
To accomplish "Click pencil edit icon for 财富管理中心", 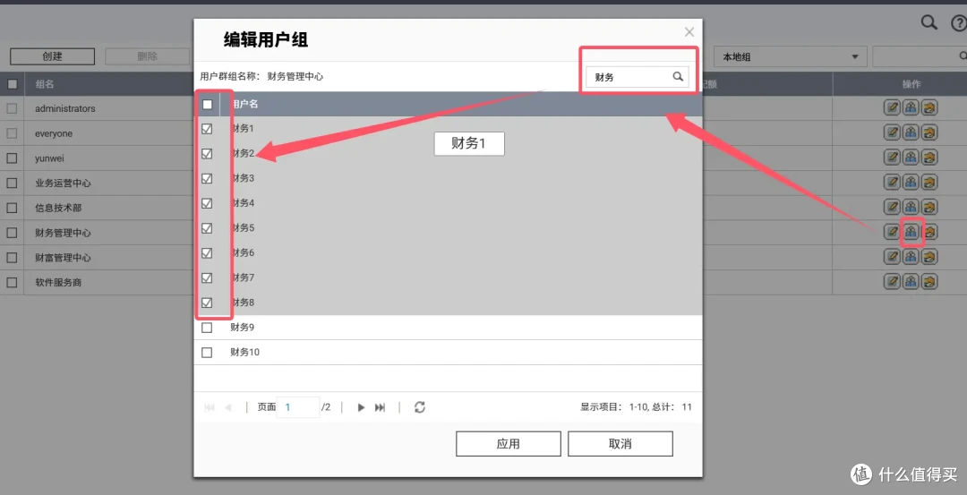I will pos(892,256).
